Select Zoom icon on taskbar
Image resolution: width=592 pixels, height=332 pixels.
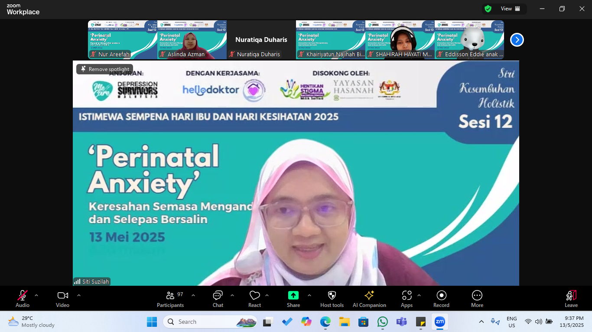pos(440,322)
